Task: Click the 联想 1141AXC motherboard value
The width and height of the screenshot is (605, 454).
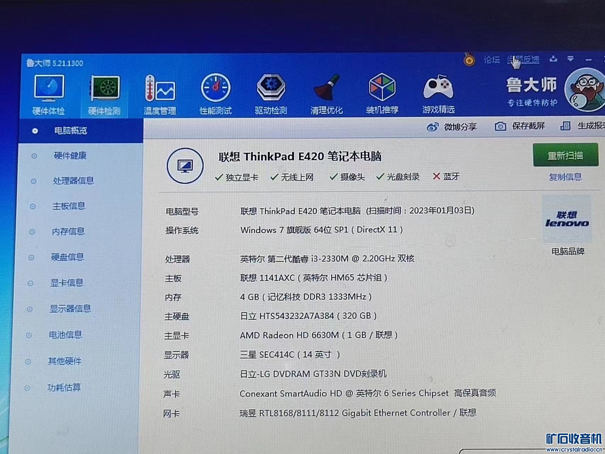Action: (x=313, y=278)
